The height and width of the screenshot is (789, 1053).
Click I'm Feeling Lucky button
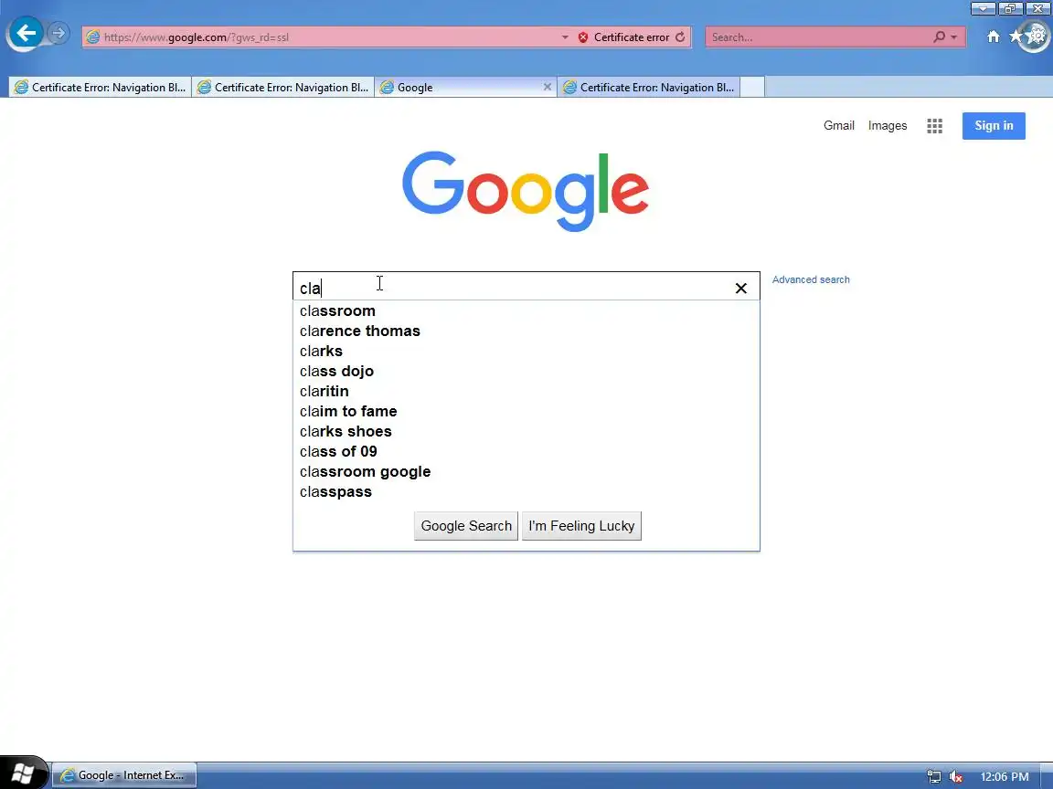coord(581,526)
